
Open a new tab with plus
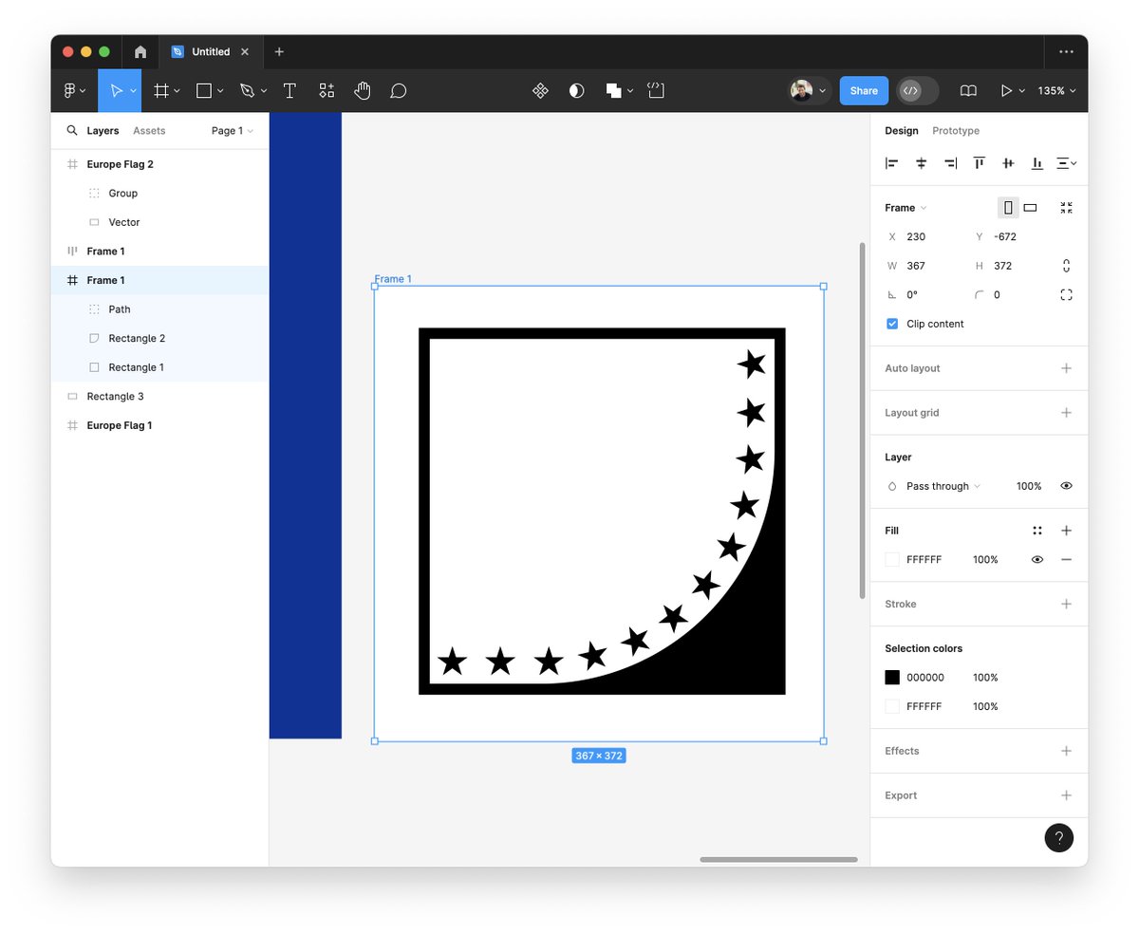pyautogui.click(x=279, y=52)
